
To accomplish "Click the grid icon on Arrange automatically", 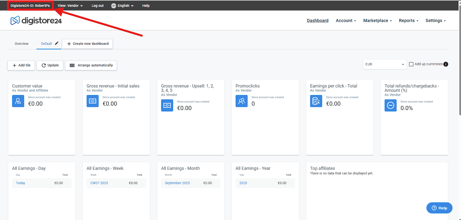I will click(x=72, y=65).
